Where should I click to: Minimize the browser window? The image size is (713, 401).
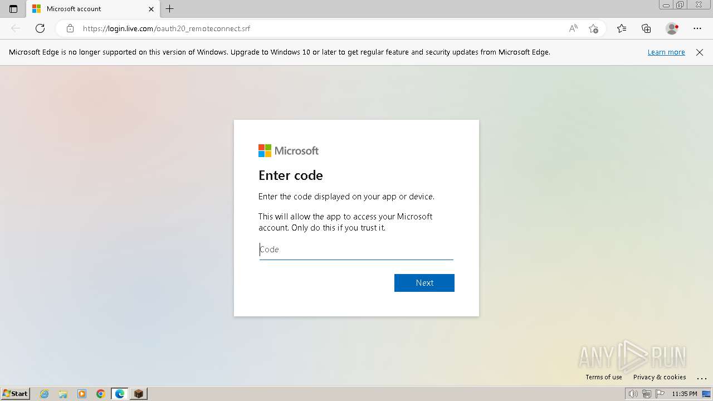click(x=666, y=4)
